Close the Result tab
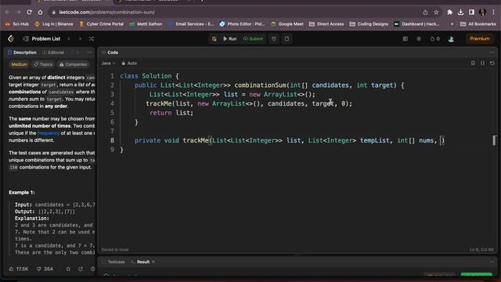Image resolution: width=501 pixels, height=282 pixels. pyautogui.click(x=153, y=262)
